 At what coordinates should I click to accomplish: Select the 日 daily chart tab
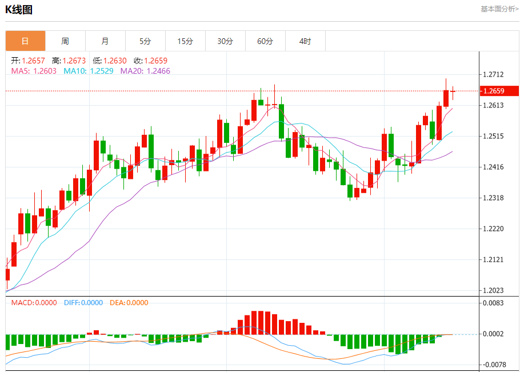tap(25, 41)
